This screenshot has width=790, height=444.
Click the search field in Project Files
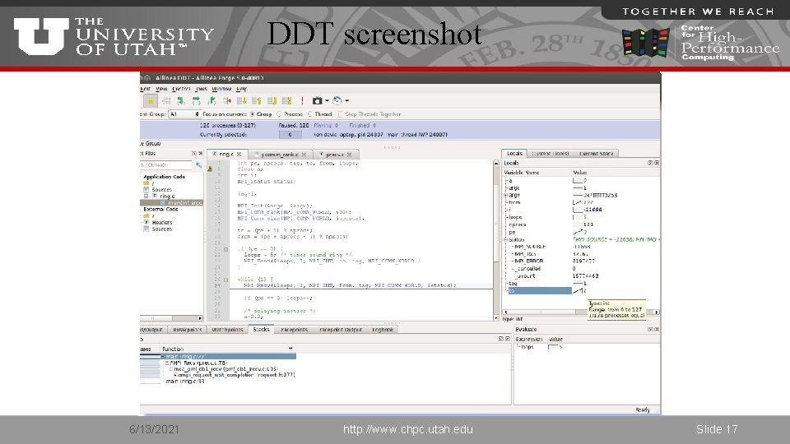click(166, 164)
